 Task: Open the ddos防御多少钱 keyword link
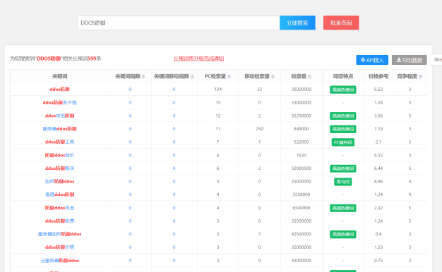(x=60, y=103)
